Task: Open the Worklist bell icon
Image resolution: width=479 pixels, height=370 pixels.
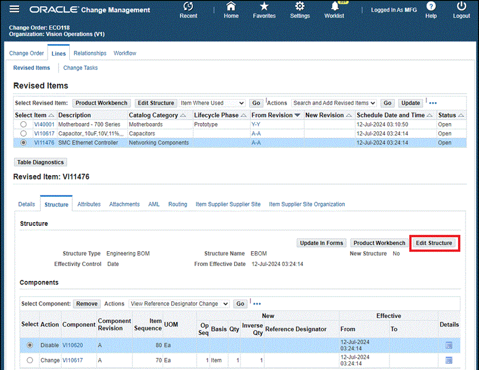Action: click(x=334, y=7)
